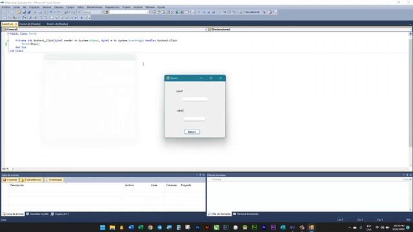The width and height of the screenshot is (413, 232).
Task: Select the Pila de llamadas tab
Action: tap(219, 214)
